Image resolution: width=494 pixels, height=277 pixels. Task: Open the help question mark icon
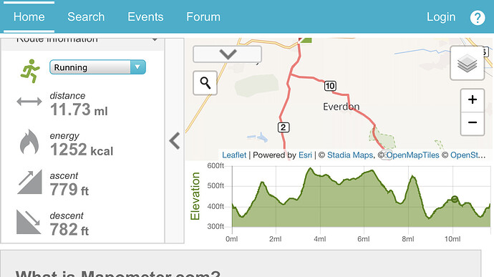[x=478, y=18]
